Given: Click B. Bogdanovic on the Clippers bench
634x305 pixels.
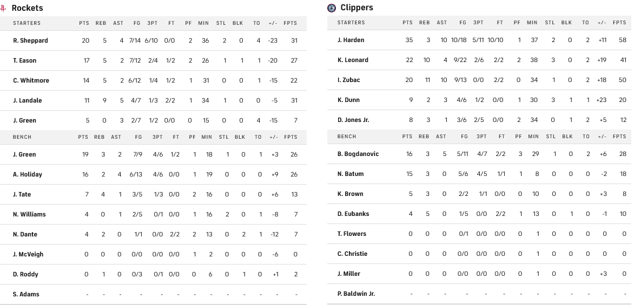Looking at the screenshot, I should pos(358,154).
